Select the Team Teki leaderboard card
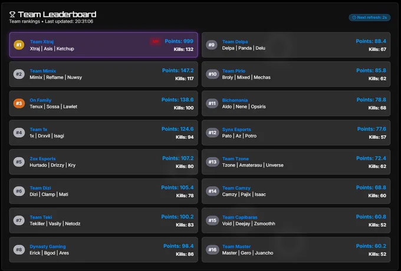This screenshot has height=271, width=401. 104,220
